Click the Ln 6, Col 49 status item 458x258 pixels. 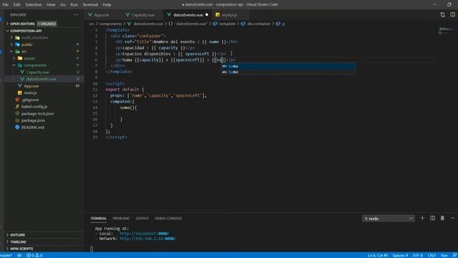pyautogui.click(x=378, y=255)
